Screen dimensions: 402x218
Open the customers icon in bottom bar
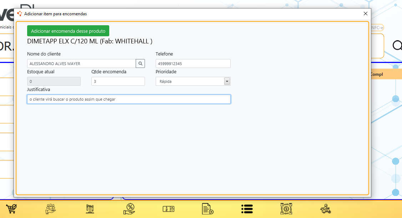coord(51,209)
